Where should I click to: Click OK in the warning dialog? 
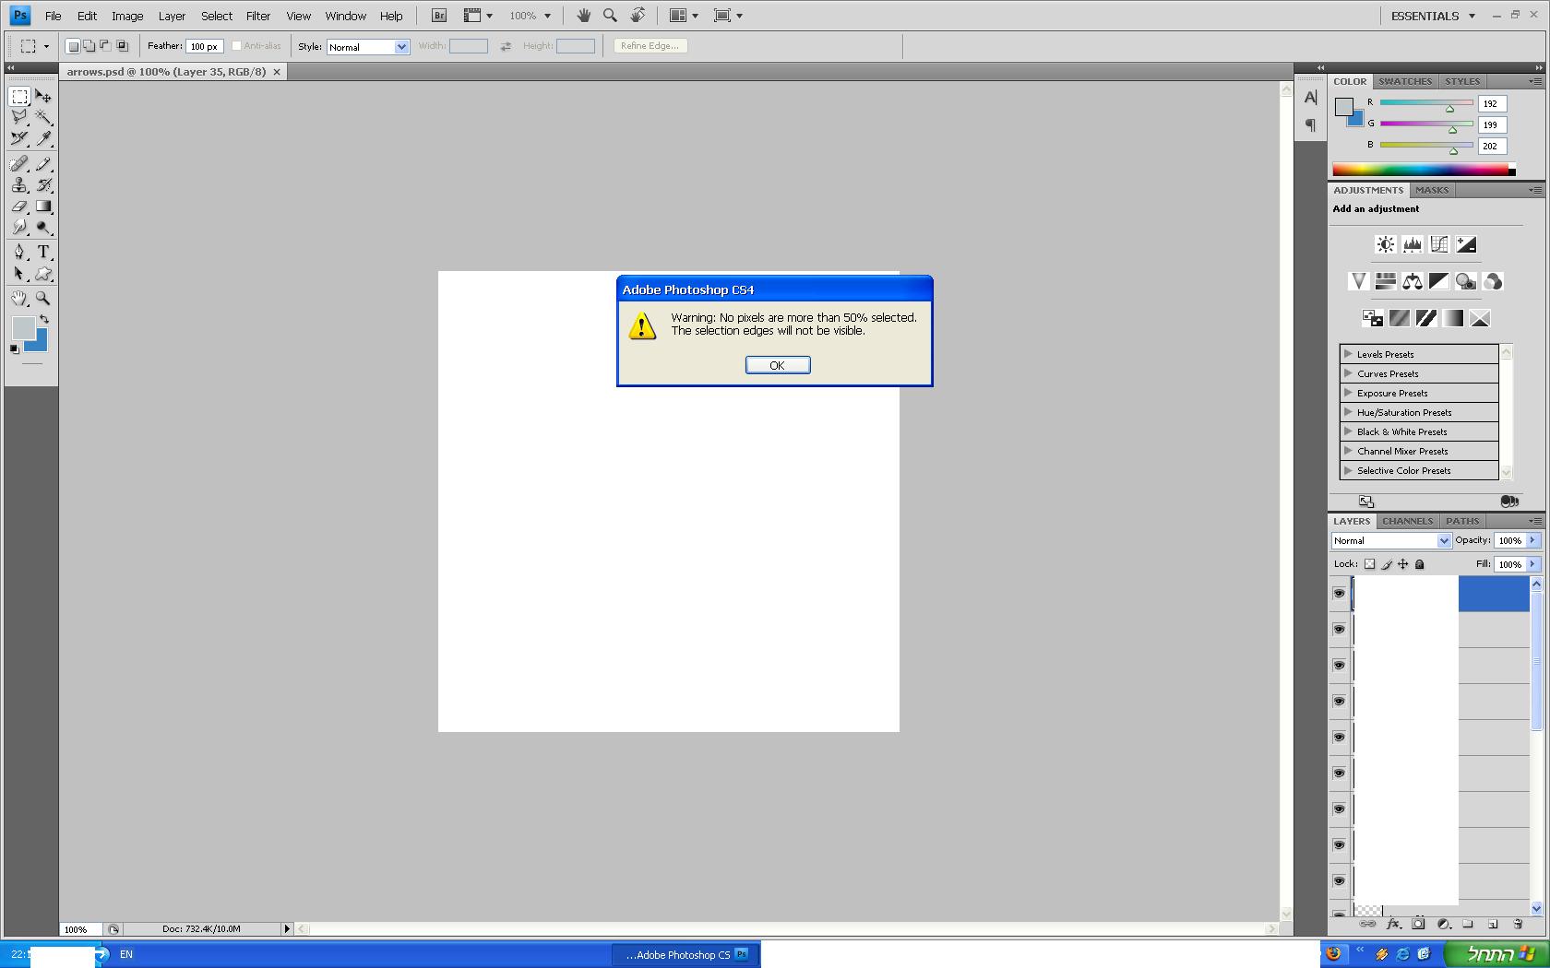[777, 365]
